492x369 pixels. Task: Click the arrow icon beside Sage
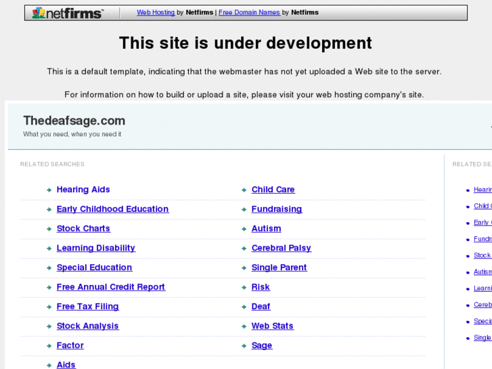coord(244,346)
